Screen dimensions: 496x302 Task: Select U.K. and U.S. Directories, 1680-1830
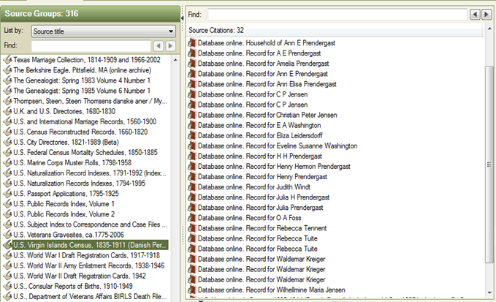pyautogui.click(x=64, y=111)
